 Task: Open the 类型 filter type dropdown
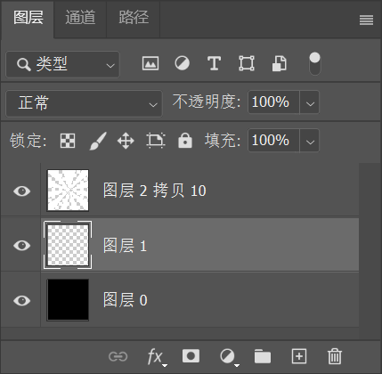tap(62, 64)
